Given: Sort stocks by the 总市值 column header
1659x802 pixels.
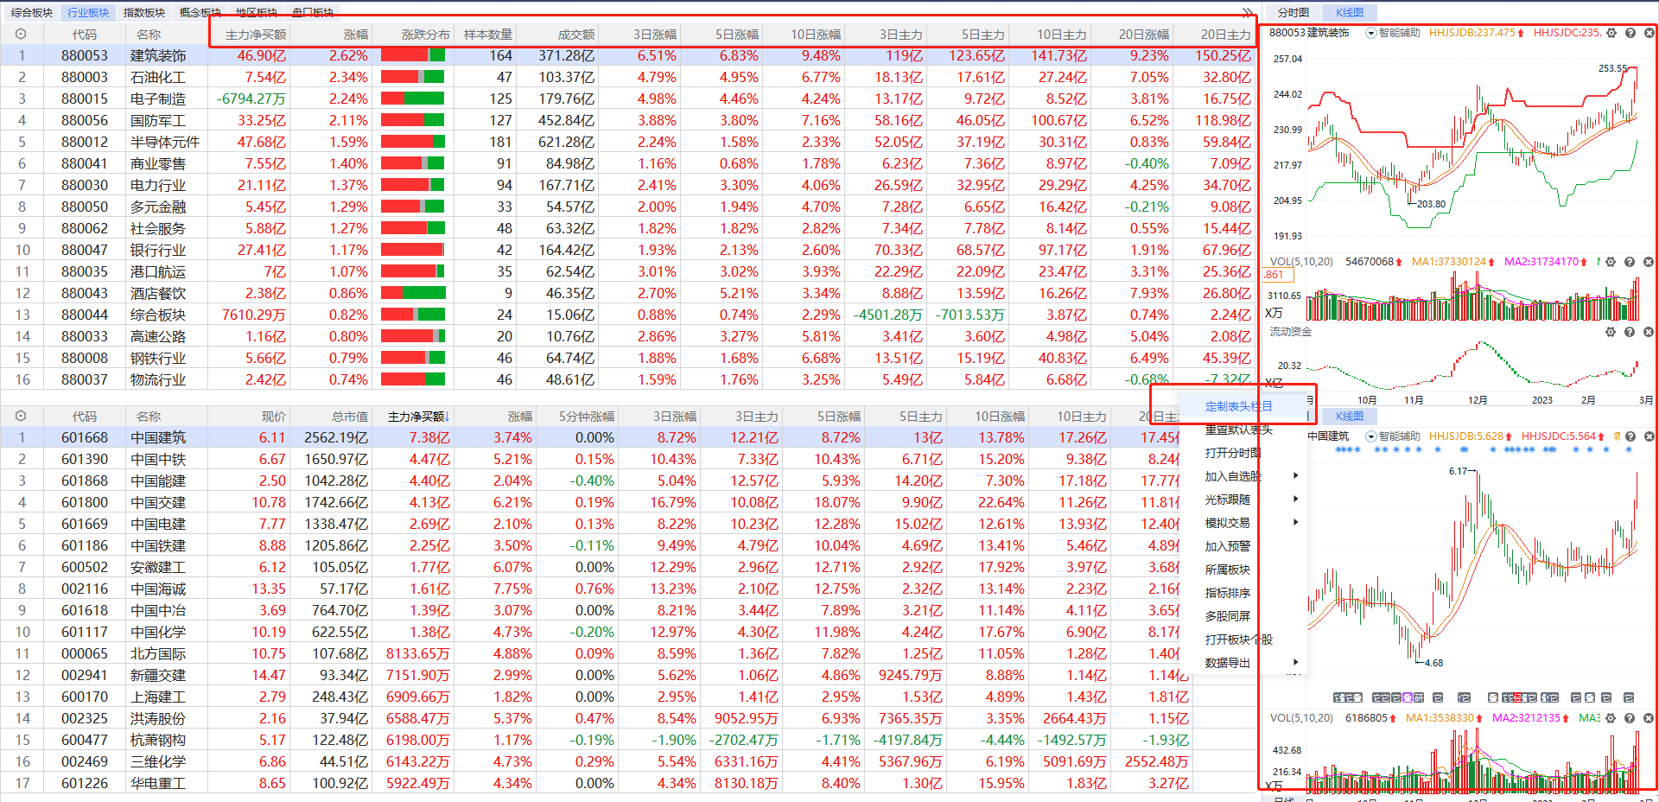Looking at the screenshot, I should point(350,417).
